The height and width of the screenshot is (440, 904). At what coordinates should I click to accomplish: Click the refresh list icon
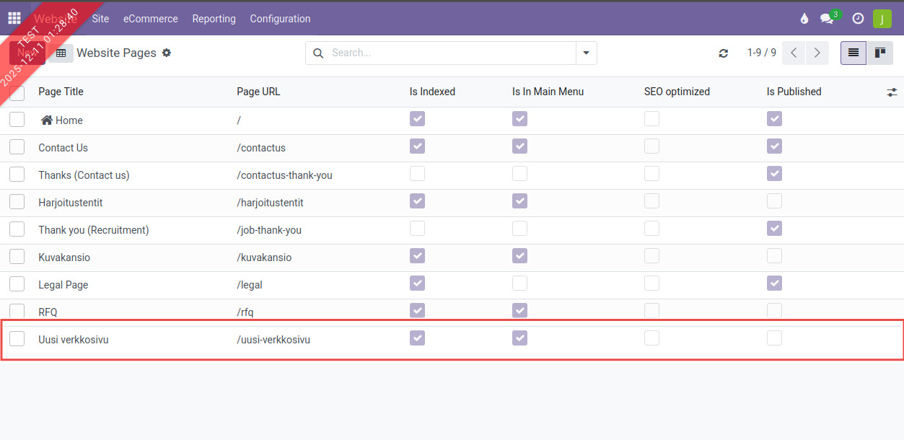pyautogui.click(x=724, y=53)
